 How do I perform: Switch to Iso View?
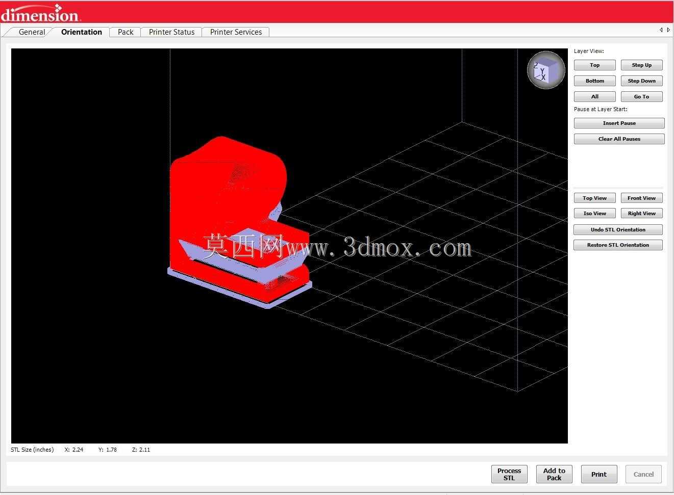[x=595, y=214]
